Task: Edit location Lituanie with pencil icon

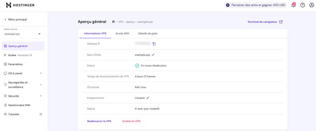Action: tap(148, 98)
